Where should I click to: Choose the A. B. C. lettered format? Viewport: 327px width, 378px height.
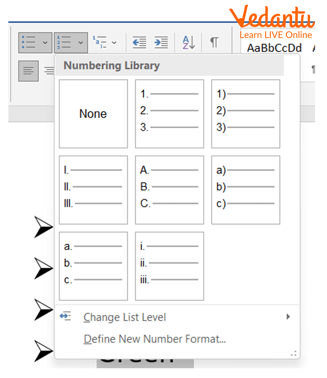point(169,190)
